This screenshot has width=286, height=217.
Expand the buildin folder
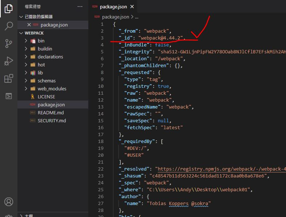[26, 49]
